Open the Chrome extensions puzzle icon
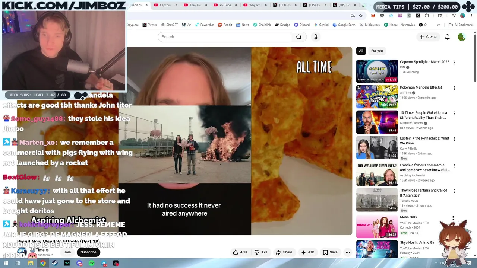The image size is (477, 268). pos(427,16)
